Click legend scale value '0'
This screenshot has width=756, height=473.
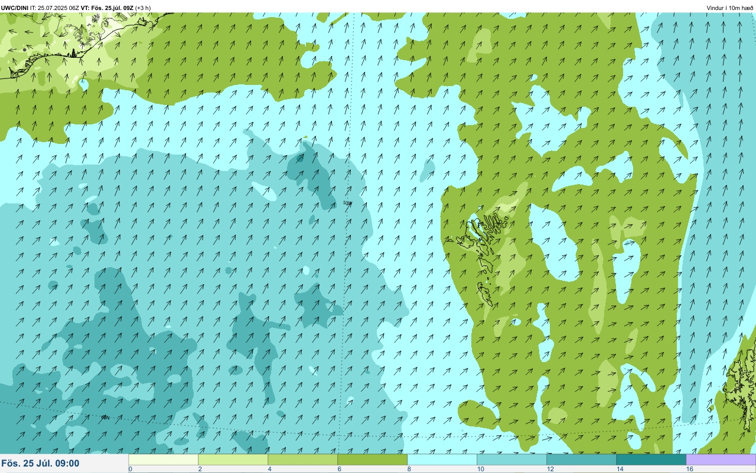[130, 469]
